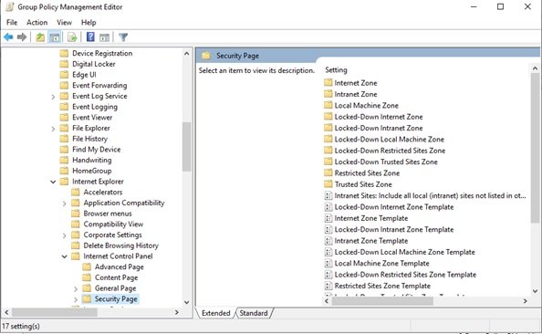Screen dimensions: 542x334
Task: Select Locked-Down Internet Zone Template setting
Action: click(394, 207)
